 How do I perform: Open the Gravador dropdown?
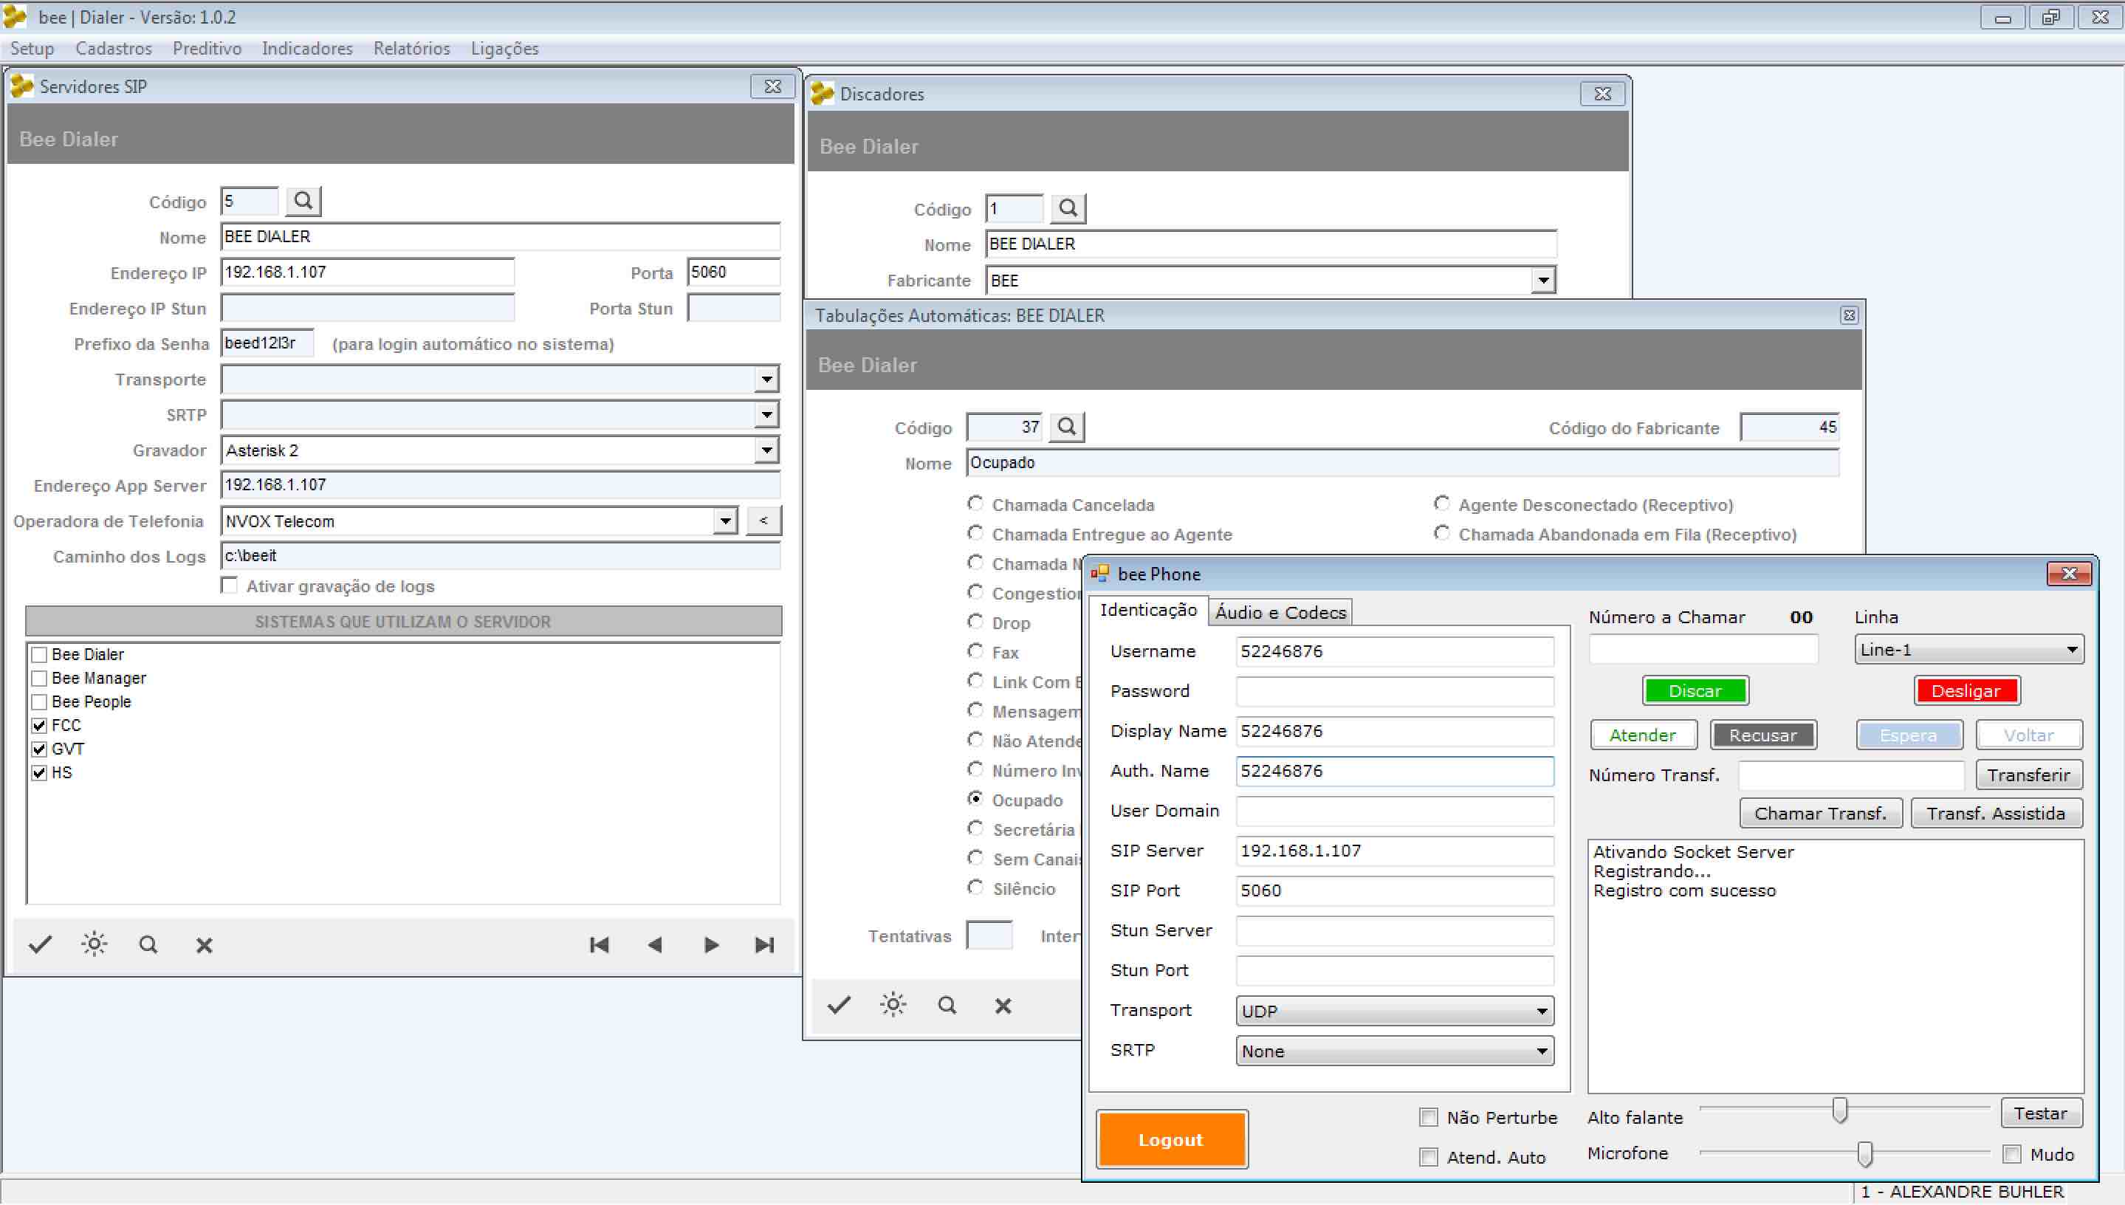(766, 450)
